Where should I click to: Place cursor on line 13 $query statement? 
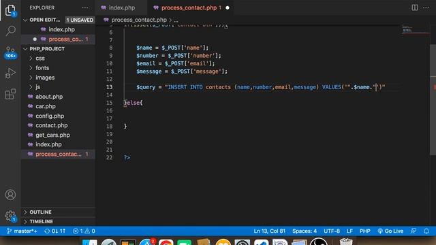point(260,87)
